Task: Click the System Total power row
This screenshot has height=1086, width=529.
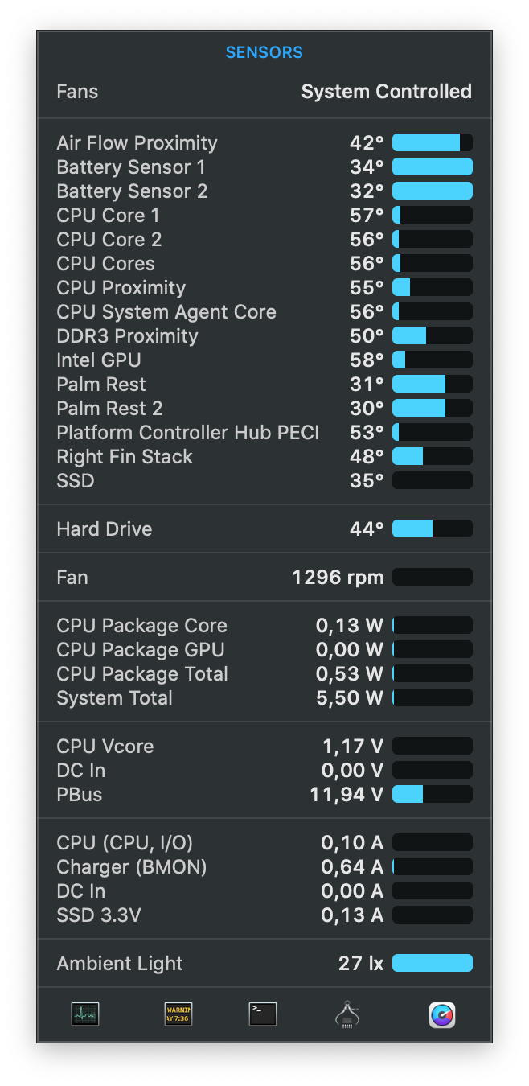Action: click(x=264, y=698)
